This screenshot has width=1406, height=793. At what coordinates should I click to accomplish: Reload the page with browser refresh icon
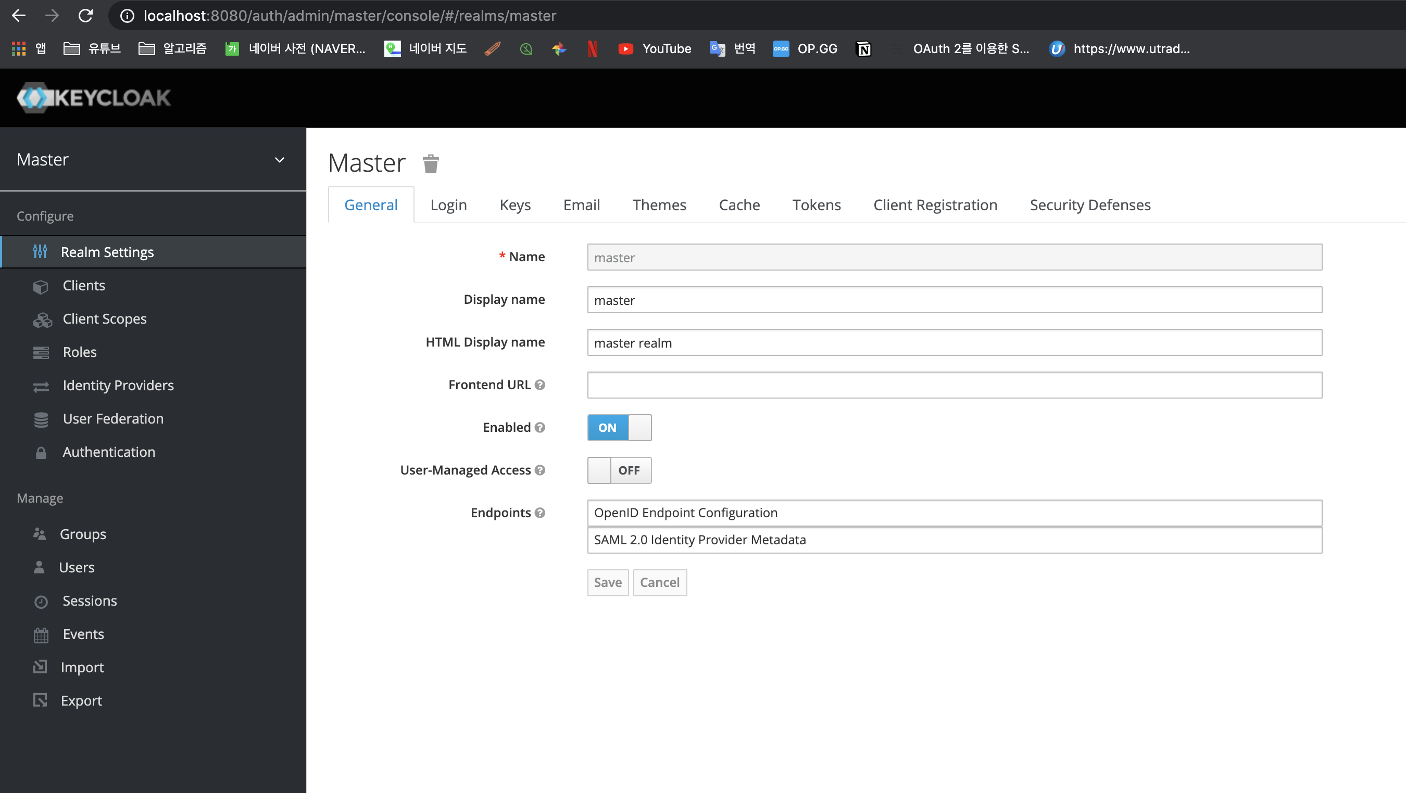point(85,15)
